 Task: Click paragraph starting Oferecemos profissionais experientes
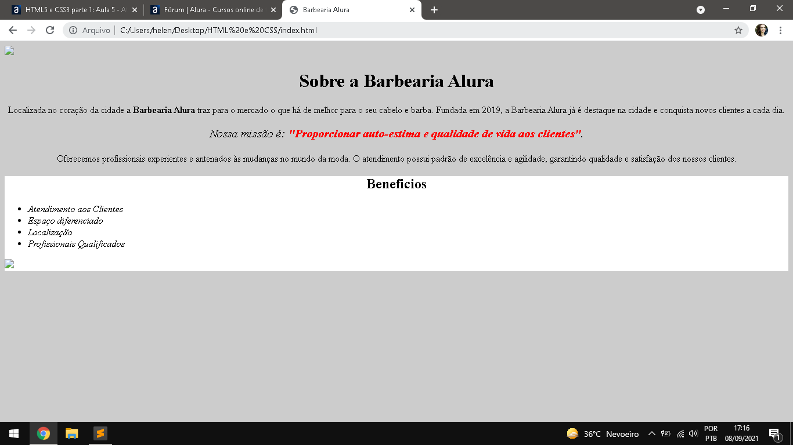point(396,159)
